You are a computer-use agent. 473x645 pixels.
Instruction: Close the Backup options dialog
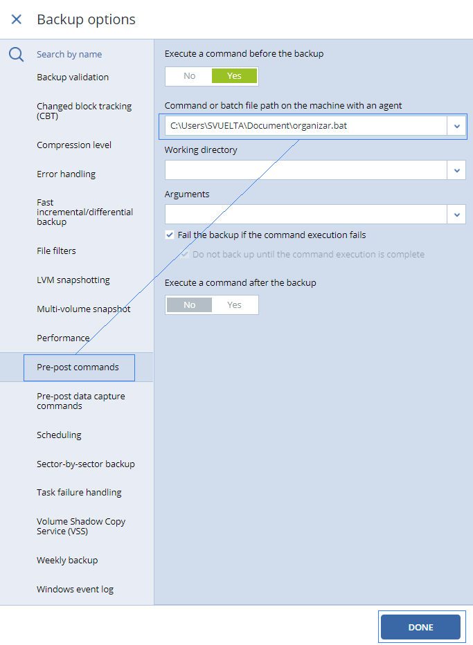point(17,19)
